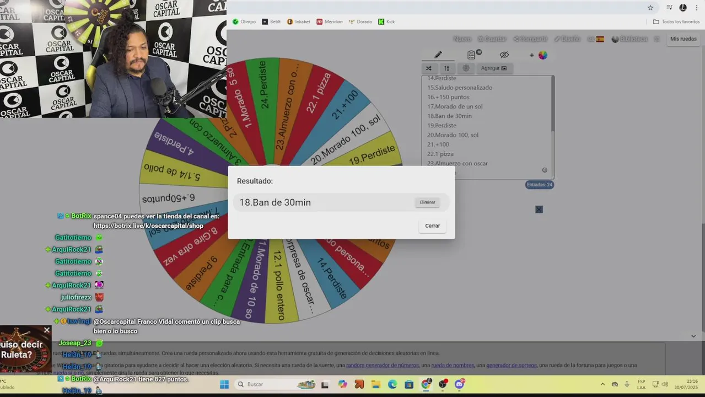Open Mis ruedas menu
Image resolution: width=705 pixels, height=397 pixels.
pyautogui.click(x=684, y=39)
